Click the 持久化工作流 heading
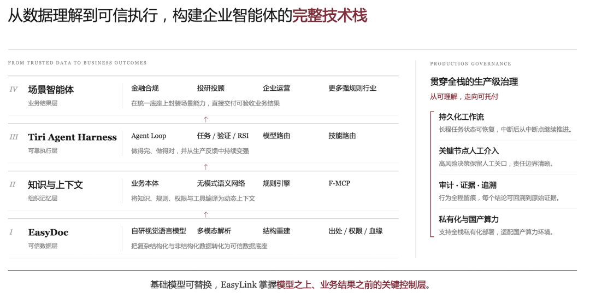The height and width of the screenshot is (297, 590). [x=461, y=117]
